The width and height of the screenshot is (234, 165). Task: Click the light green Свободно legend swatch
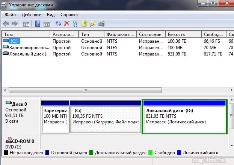(x=150, y=153)
